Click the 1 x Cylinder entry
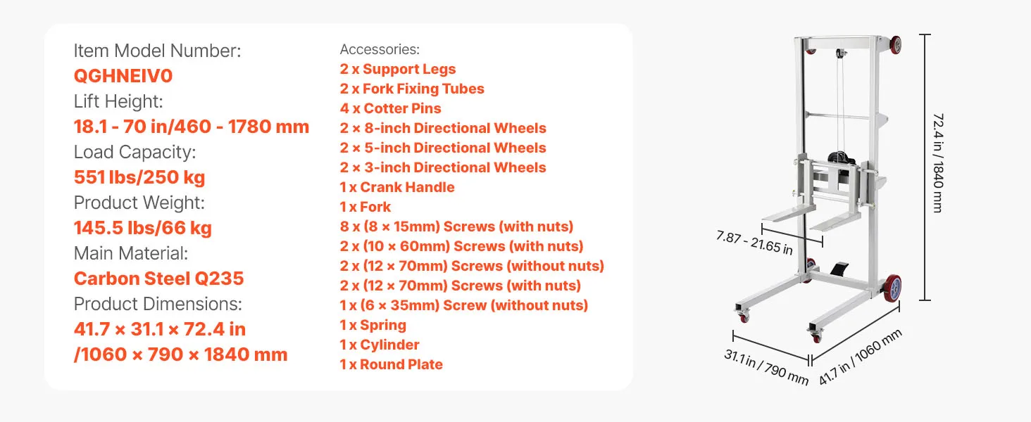The height and width of the screenshot is (422, 1031). (380, 345)
